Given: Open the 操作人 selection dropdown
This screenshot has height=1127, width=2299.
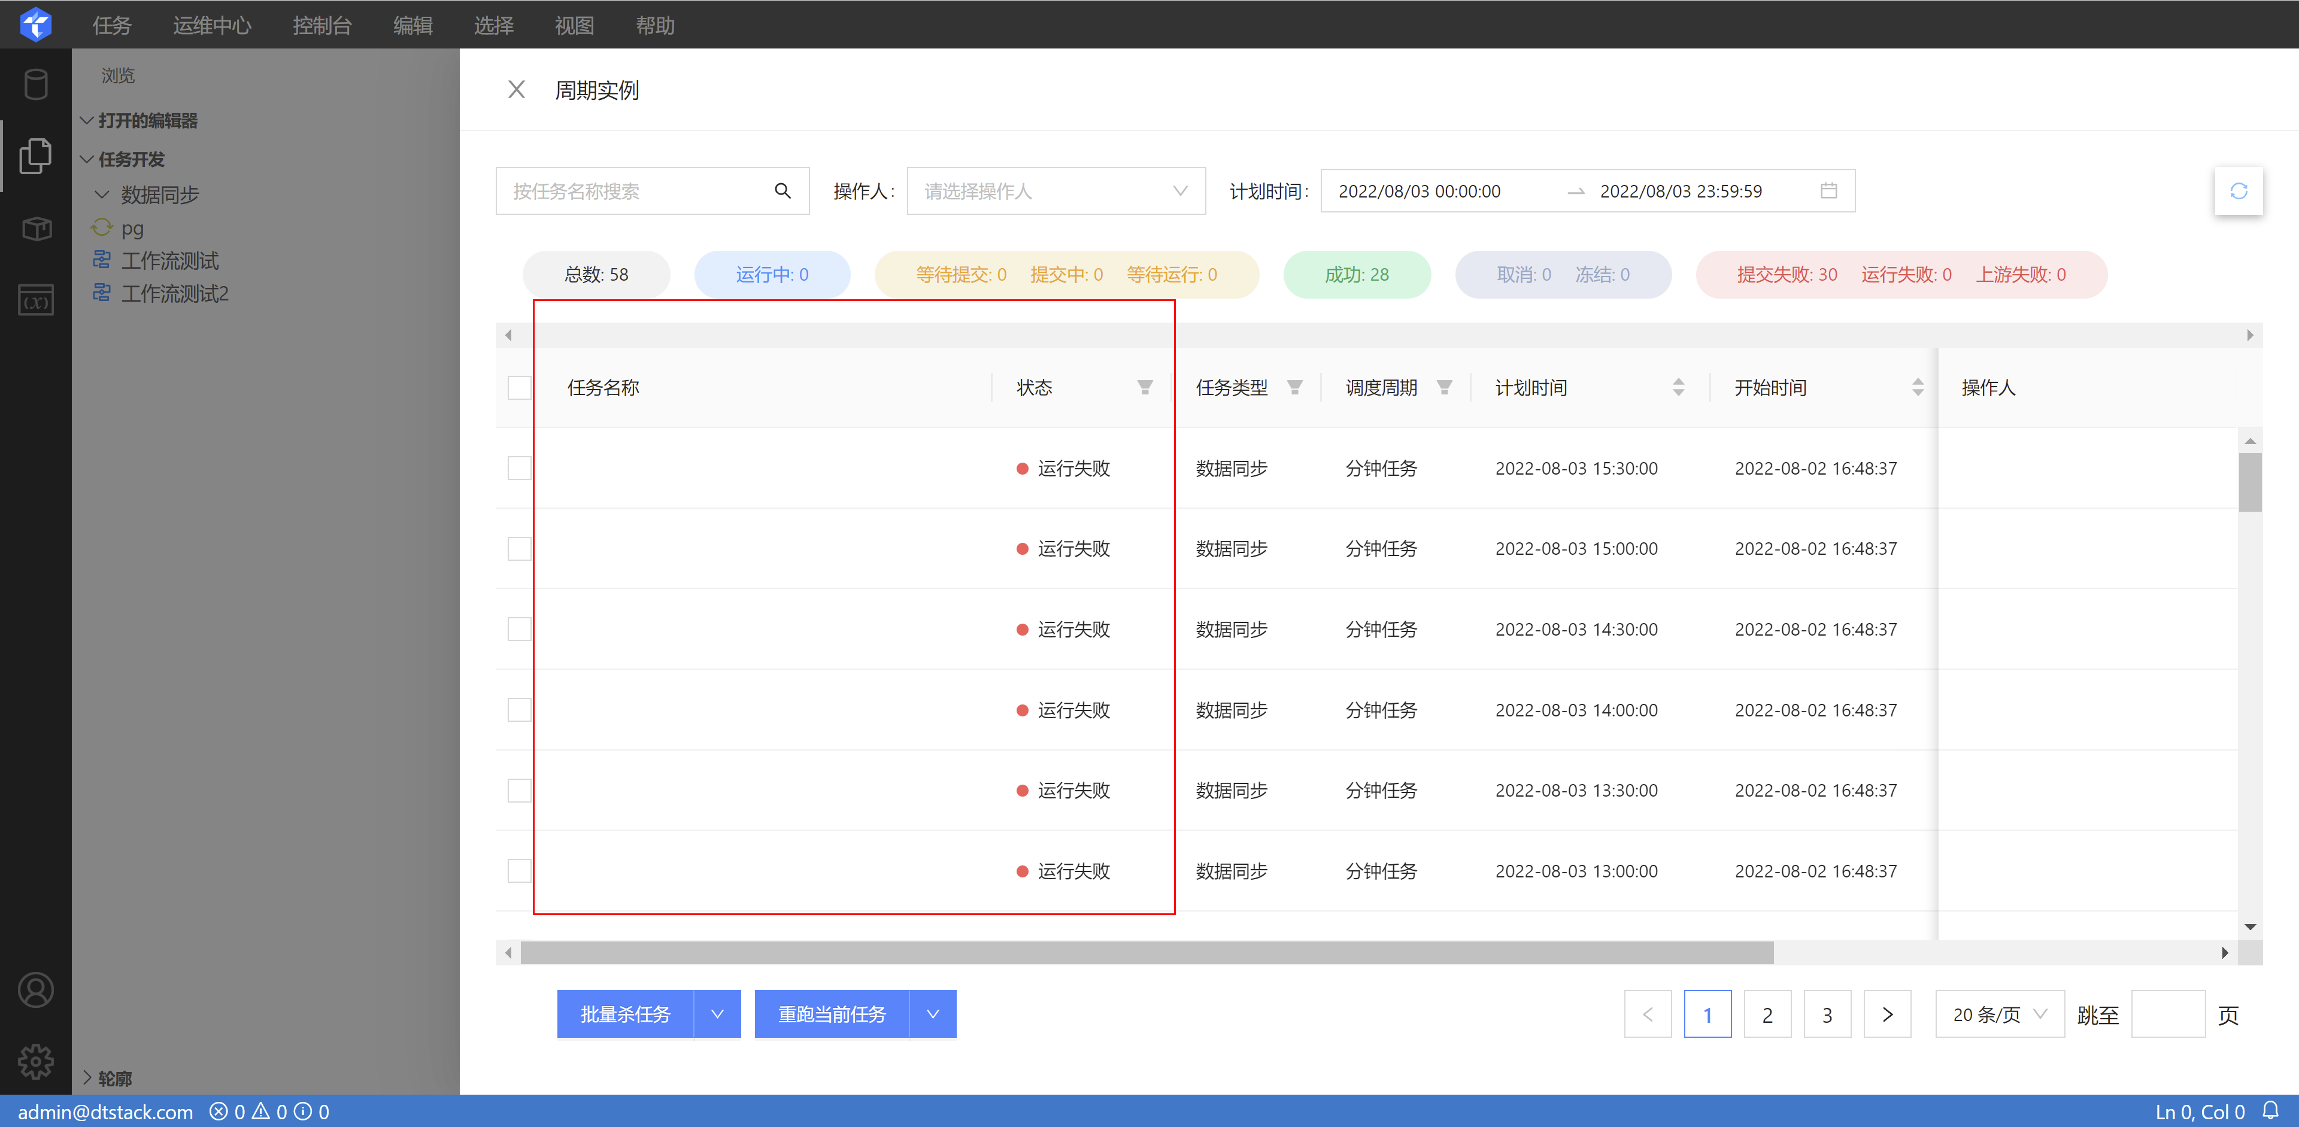Looking at the screenshot, I should point(1055,191).
